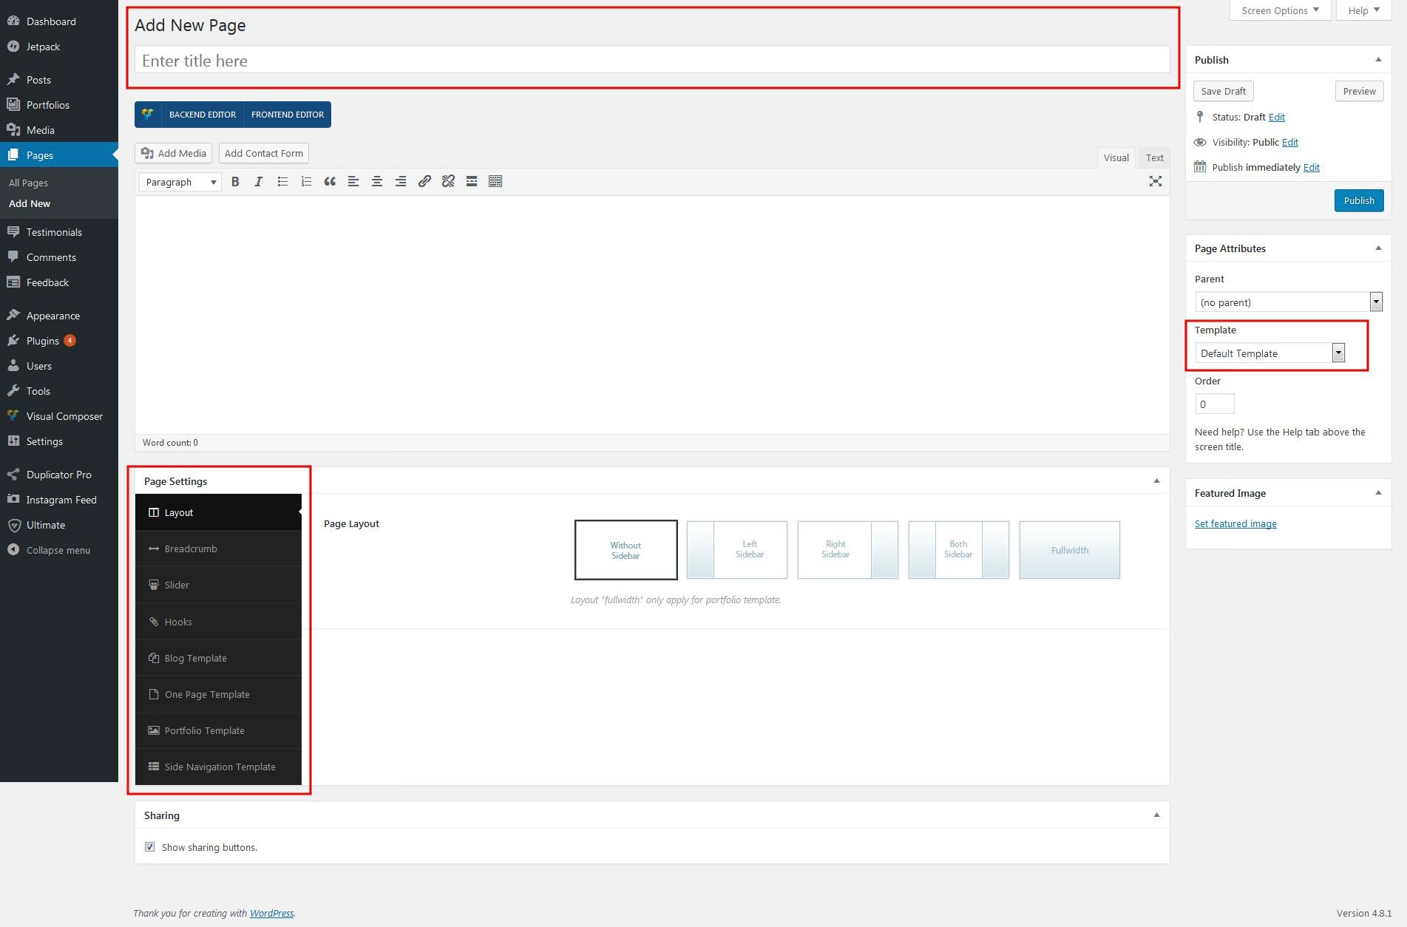This screenshot has width=1407, height=927.
Task: Insert or edit link
Action: 424,182
